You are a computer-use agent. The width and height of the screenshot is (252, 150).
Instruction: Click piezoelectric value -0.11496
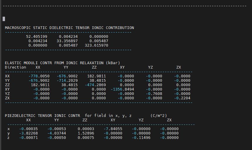[141, 138]
